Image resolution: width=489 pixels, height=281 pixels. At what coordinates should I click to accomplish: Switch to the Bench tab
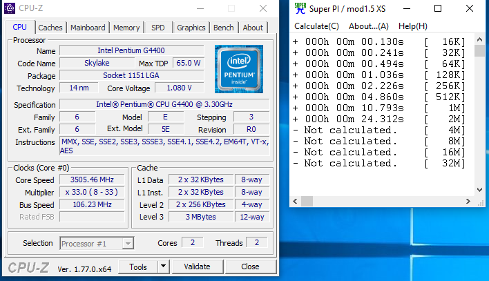coord(224,28)
